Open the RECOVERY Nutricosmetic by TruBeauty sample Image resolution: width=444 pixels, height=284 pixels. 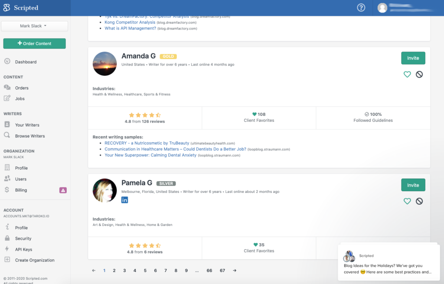(147, 143)
